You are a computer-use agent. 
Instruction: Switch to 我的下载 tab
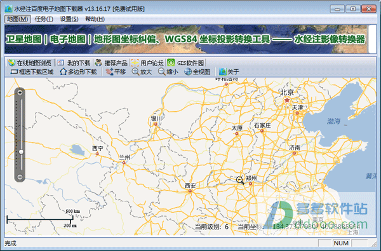tap(74, 63)
